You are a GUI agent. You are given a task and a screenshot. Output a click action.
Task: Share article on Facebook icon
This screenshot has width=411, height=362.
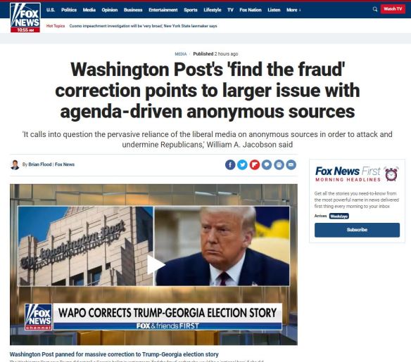[230, 164]
